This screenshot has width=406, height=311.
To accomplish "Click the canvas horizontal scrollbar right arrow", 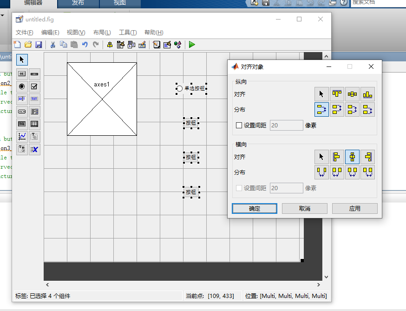I will (319, 285).
